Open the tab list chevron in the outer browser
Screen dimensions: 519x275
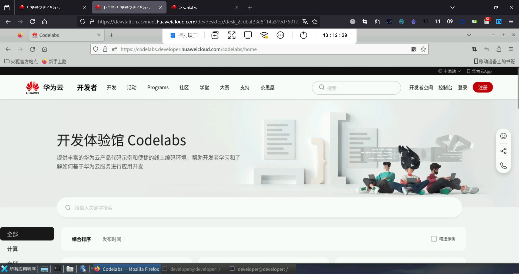click(x=453, y=7)
